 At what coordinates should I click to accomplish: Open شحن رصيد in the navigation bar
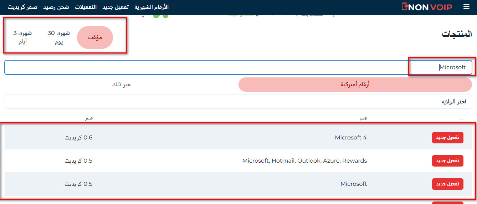pyautogui.click(x=56, y=7)
